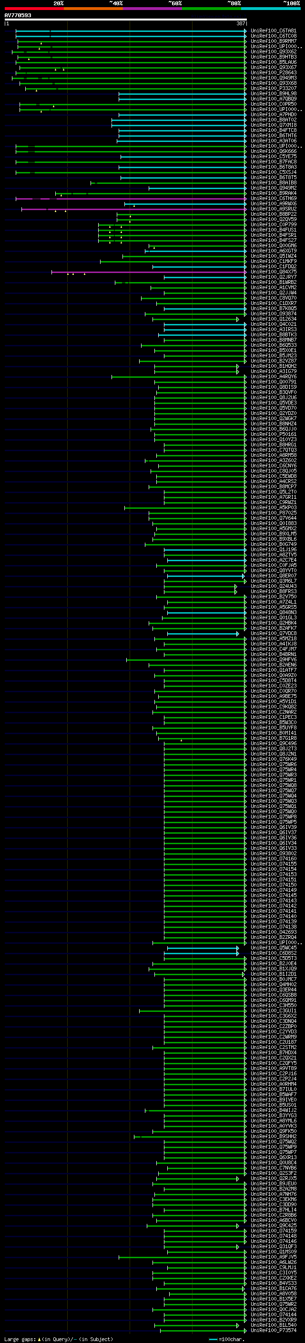The image size is (305, 1343).
Task: Select the UniRef100_Q2JRY7 label
Action: (274, 277)
